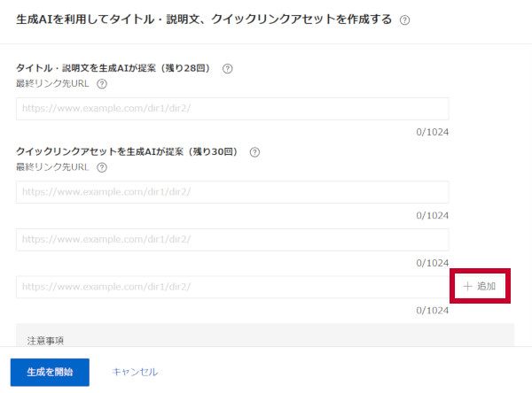Focus the first quick link URL input field
Image resolution: width=532 pixels, height=393 pixels.
[x=232, y=192]
